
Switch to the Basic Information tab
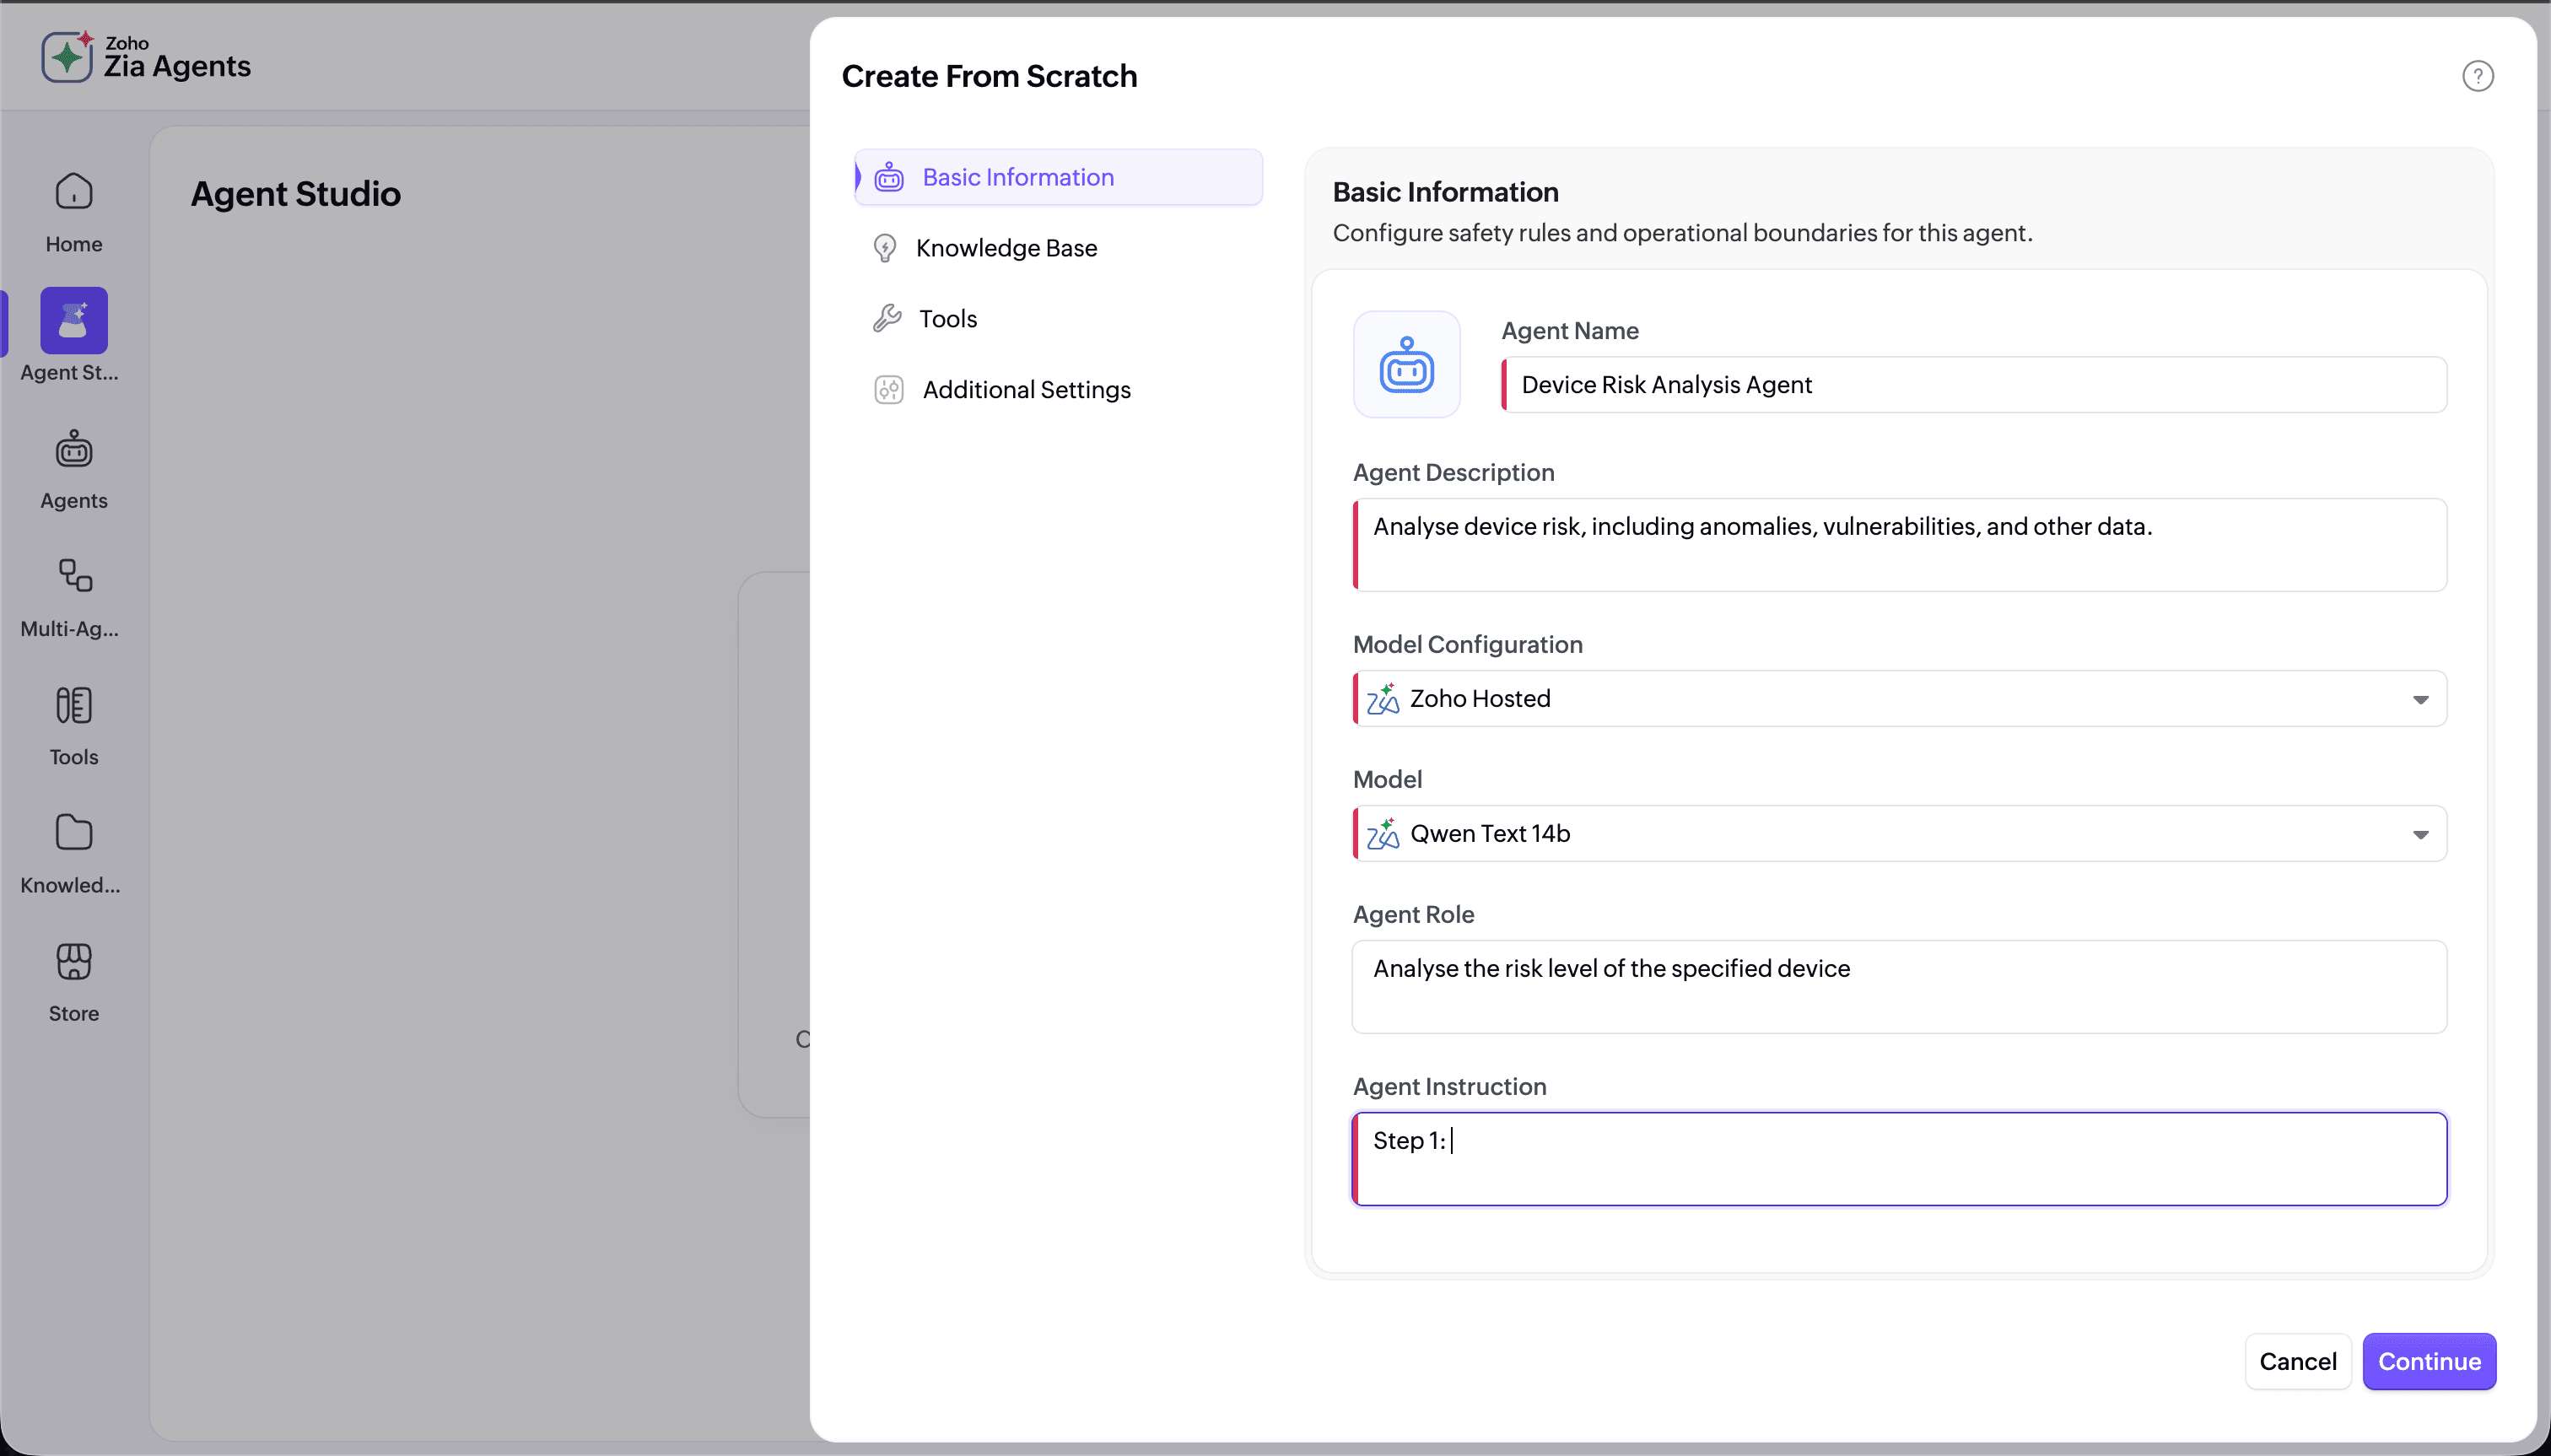click(1058, 177)
